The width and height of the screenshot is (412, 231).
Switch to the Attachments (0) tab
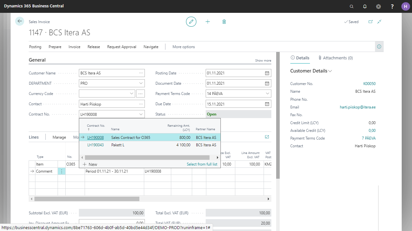coord(335,58)
